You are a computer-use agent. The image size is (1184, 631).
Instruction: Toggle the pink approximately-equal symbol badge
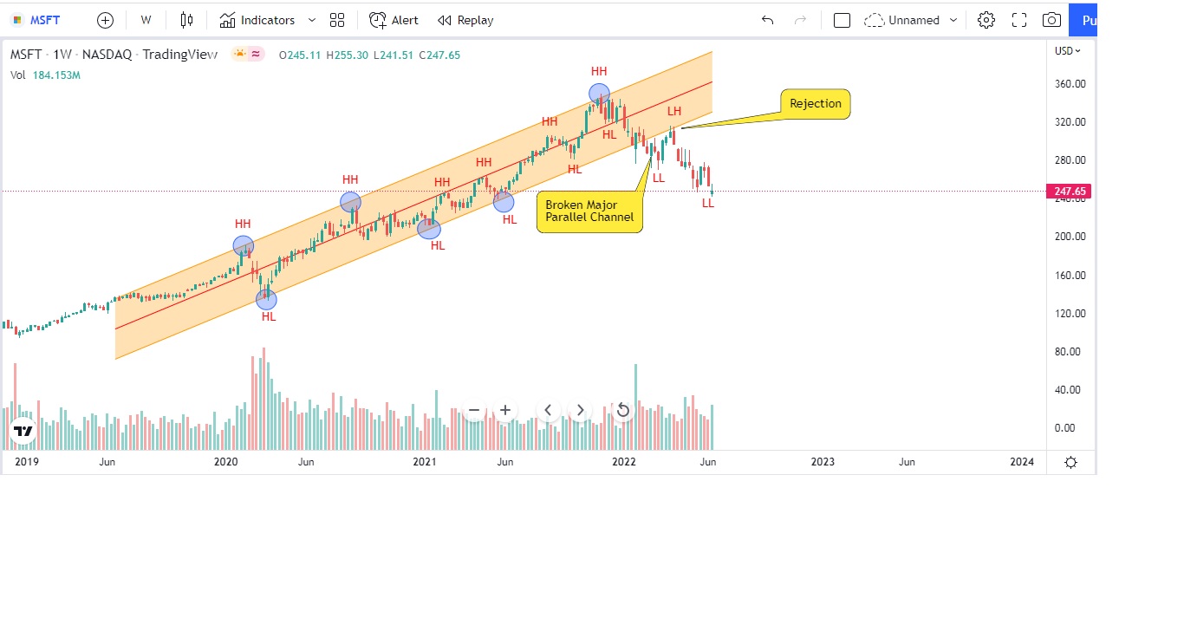[x=257, y=54]
